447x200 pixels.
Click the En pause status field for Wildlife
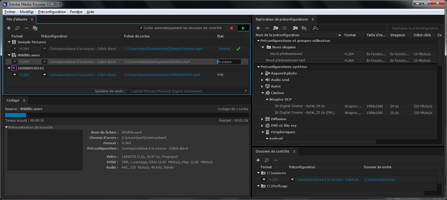tap(228, 62)
